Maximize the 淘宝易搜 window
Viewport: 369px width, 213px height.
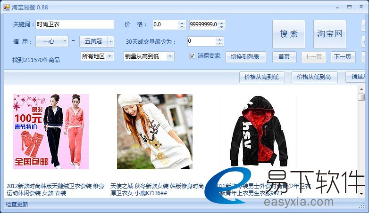click(x=350, y=7)
